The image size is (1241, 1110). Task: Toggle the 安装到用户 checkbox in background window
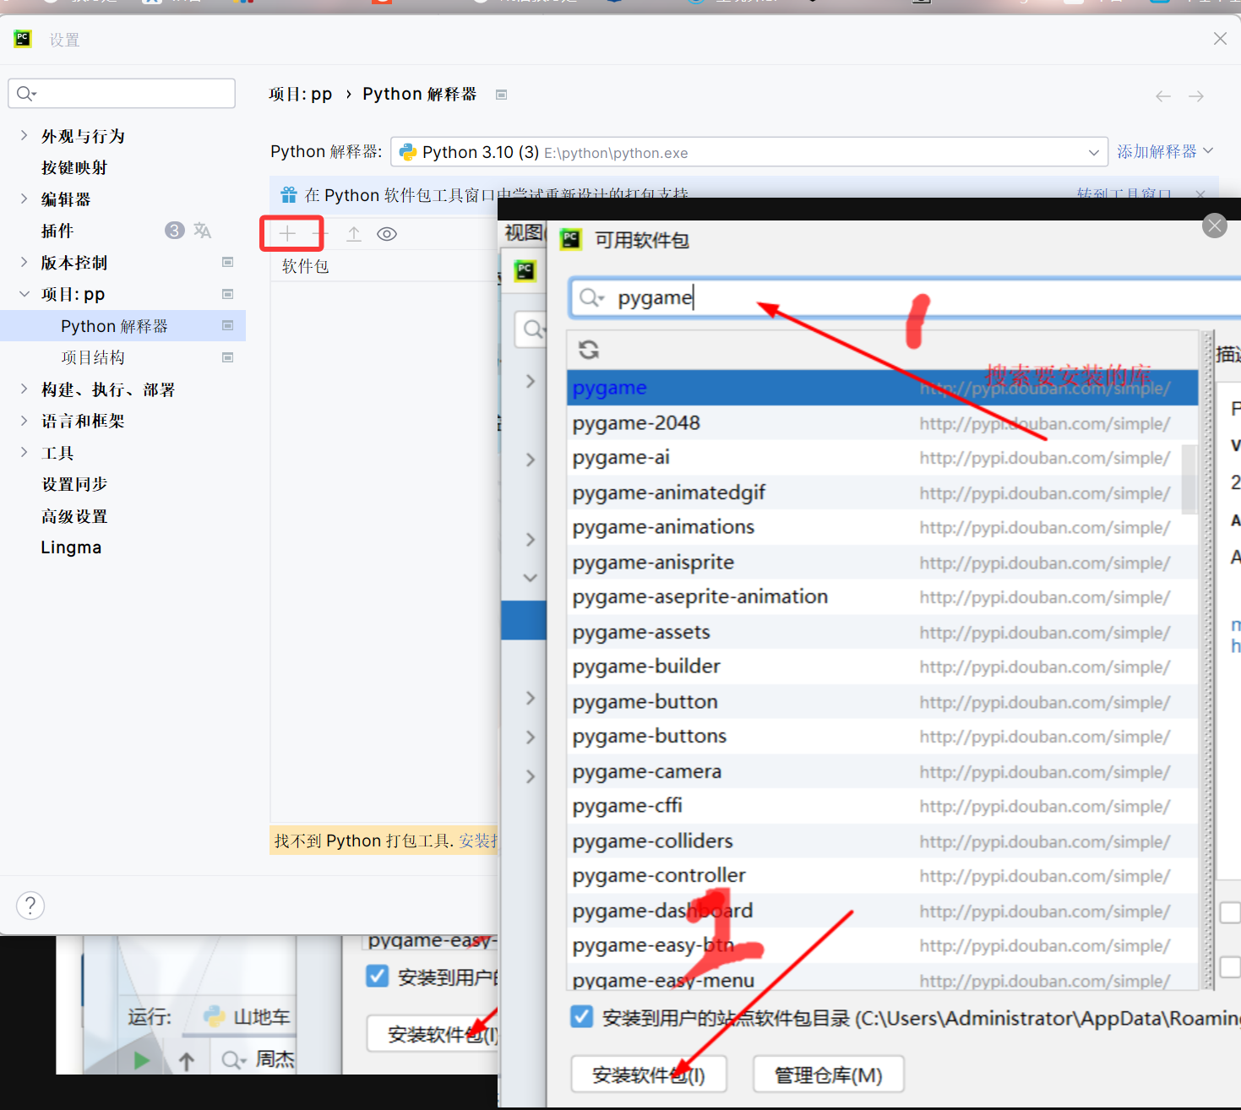tap(377, 976)
